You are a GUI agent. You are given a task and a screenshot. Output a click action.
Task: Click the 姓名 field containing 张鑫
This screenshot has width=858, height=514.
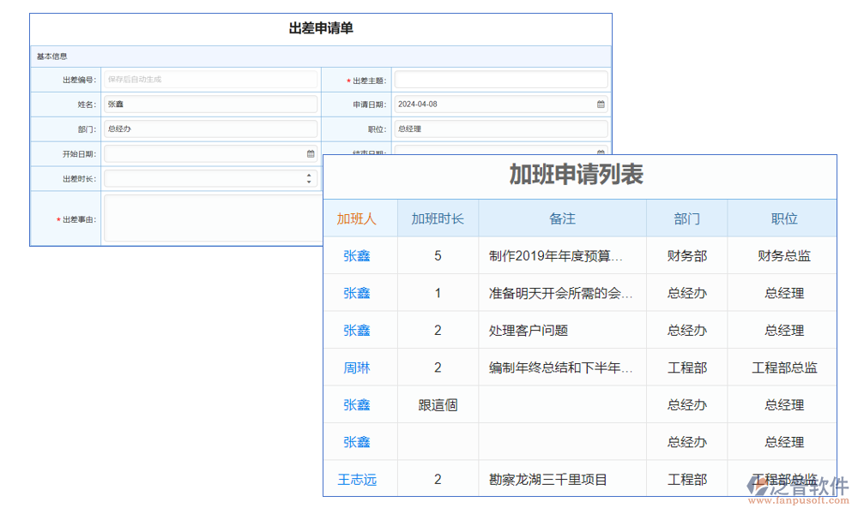[210, 105]
